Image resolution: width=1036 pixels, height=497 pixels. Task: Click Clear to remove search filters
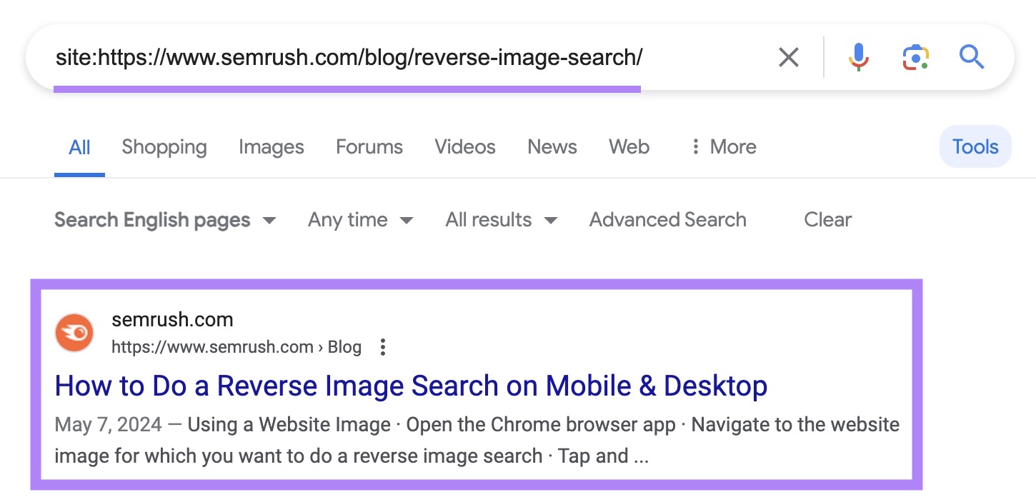(x=827, y=220)
